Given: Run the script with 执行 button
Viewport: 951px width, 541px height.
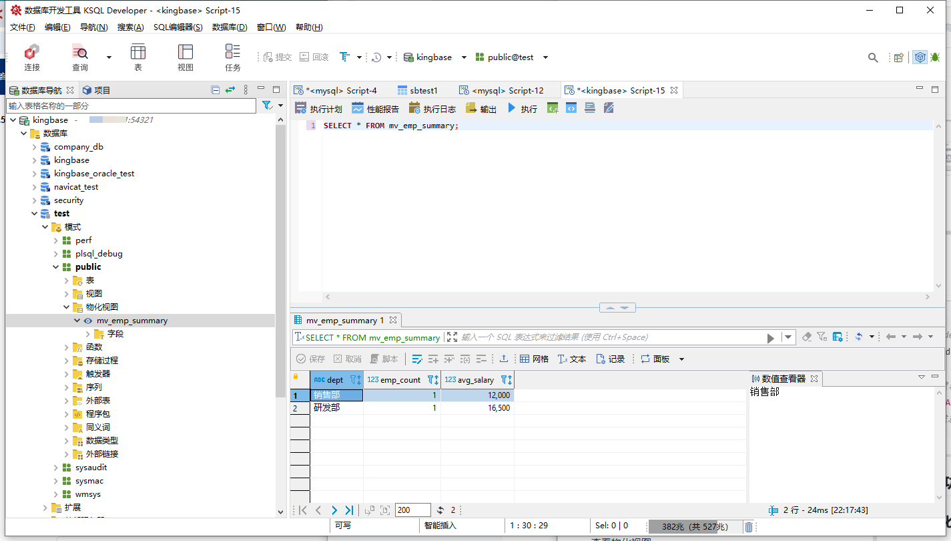Looking at the screenshot, I should point(522,108).
